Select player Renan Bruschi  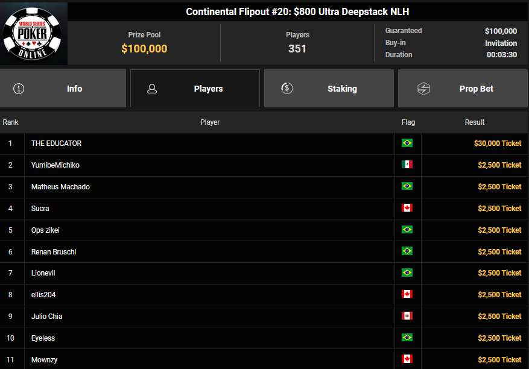(x=54, y=251)
